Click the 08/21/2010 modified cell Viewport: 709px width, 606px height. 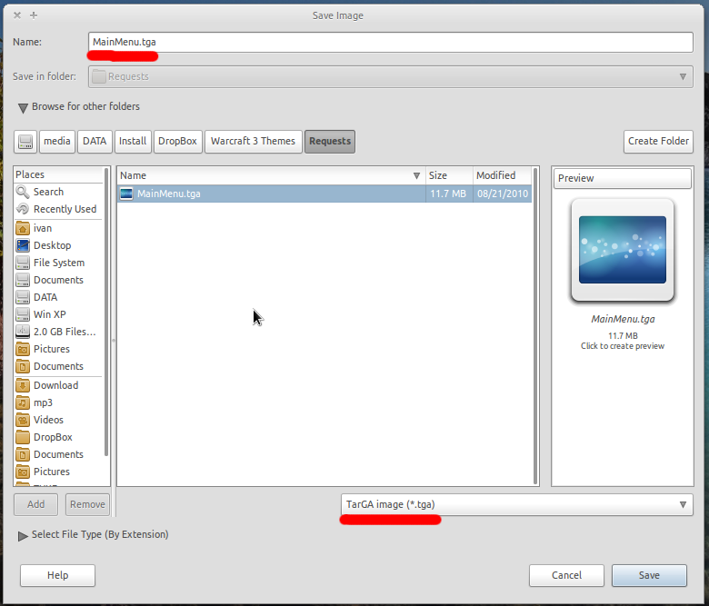pos(503,194)
